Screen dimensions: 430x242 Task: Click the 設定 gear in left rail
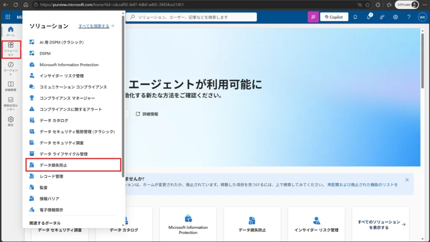pyautogui.click(x=10, y=121)
